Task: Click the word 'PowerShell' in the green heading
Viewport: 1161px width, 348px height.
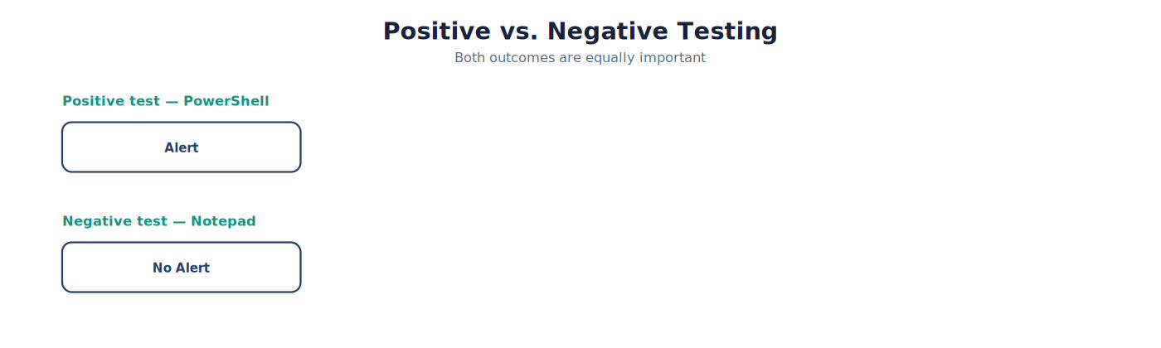Action: click(226, 101)
